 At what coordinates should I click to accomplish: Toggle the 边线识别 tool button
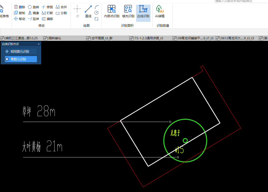pyautogui.click(x=143, y=12)
